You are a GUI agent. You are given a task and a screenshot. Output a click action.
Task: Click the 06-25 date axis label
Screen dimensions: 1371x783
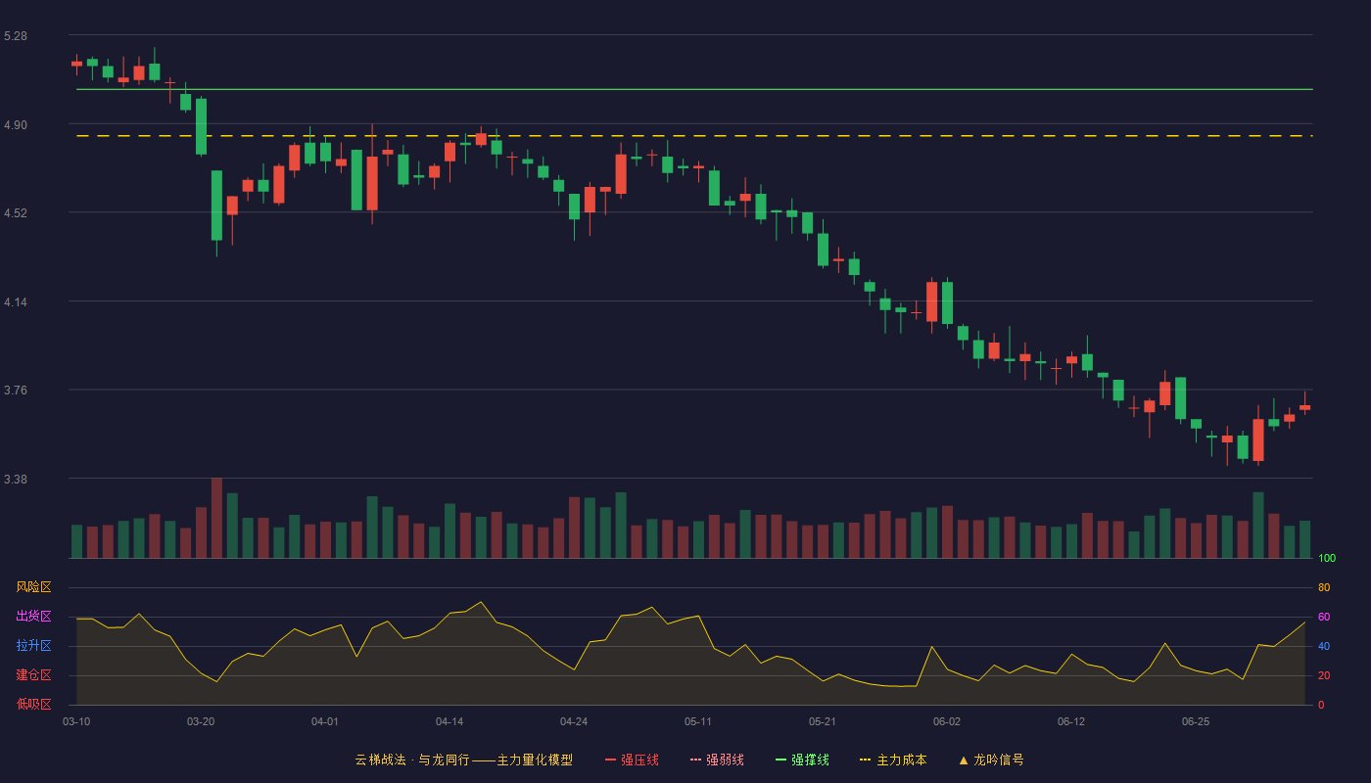coord(1196,721)
